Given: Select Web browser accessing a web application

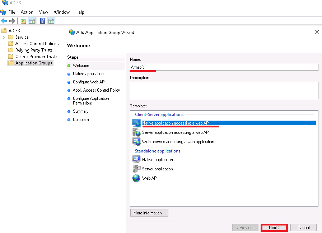Looking at the screenshot, I should (x=178, y=142).
